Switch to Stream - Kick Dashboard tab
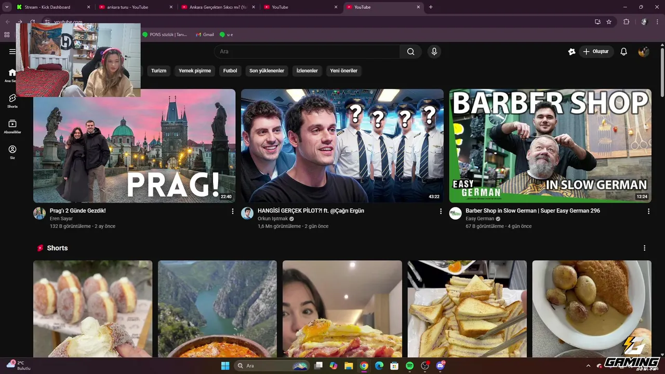 [53, 7]
